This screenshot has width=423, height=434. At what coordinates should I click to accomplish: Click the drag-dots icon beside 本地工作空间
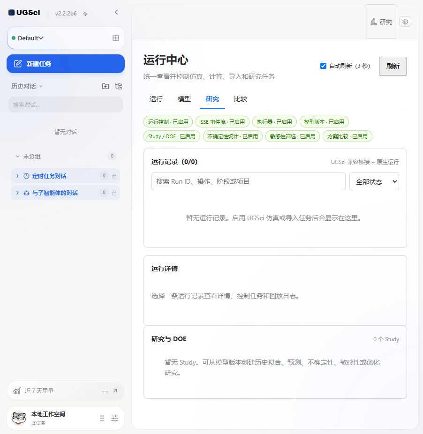102,418
